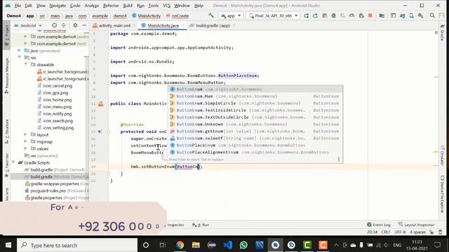Expand the layout folder
This screenshot has height=252, width=449.
(x=26, y=134)
